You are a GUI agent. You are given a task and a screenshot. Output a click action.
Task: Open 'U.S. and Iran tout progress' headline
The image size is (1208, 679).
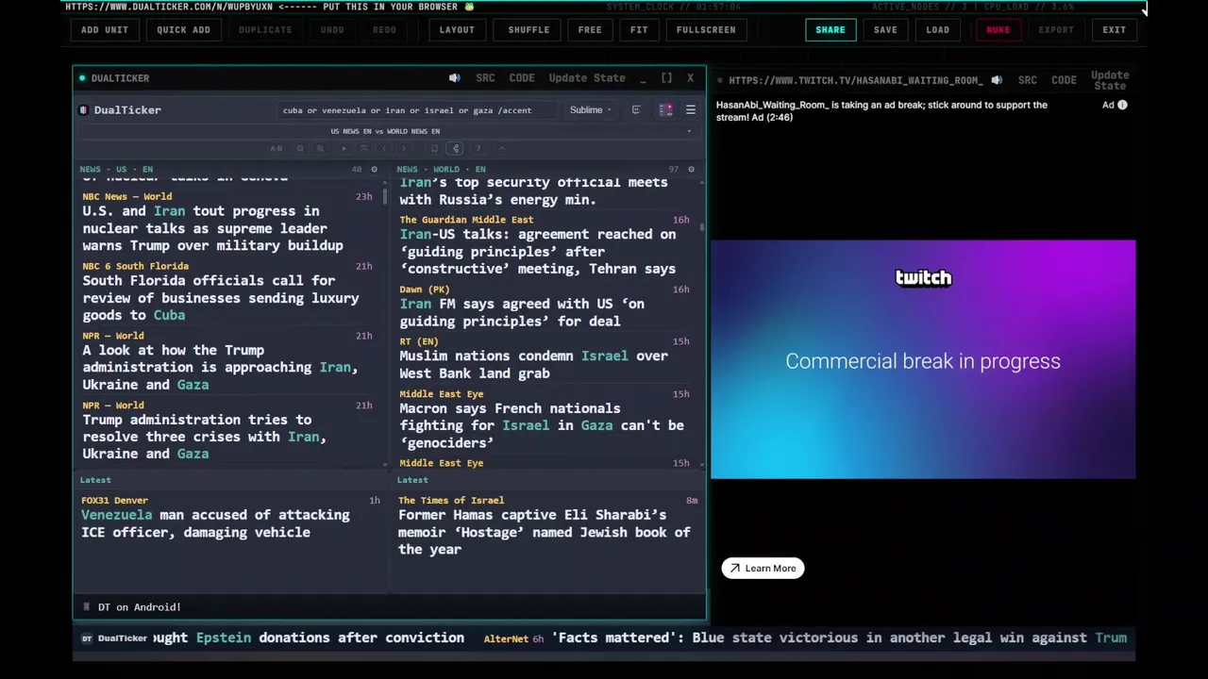[213, 228]
